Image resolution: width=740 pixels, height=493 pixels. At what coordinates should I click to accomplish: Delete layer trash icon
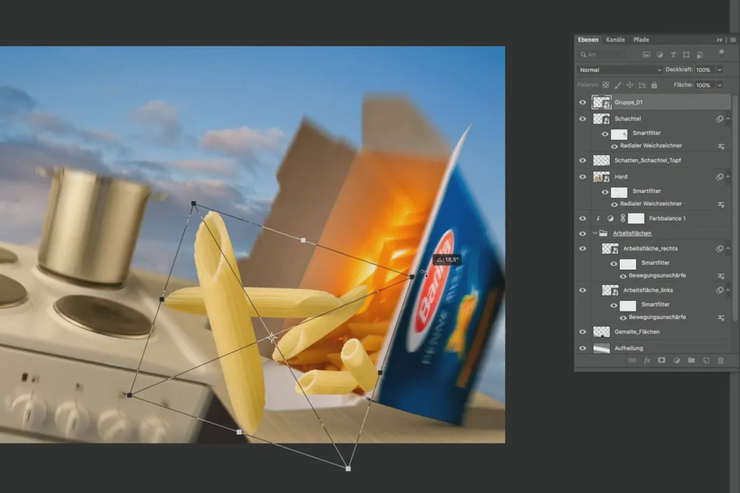click(x=721, y=361)
